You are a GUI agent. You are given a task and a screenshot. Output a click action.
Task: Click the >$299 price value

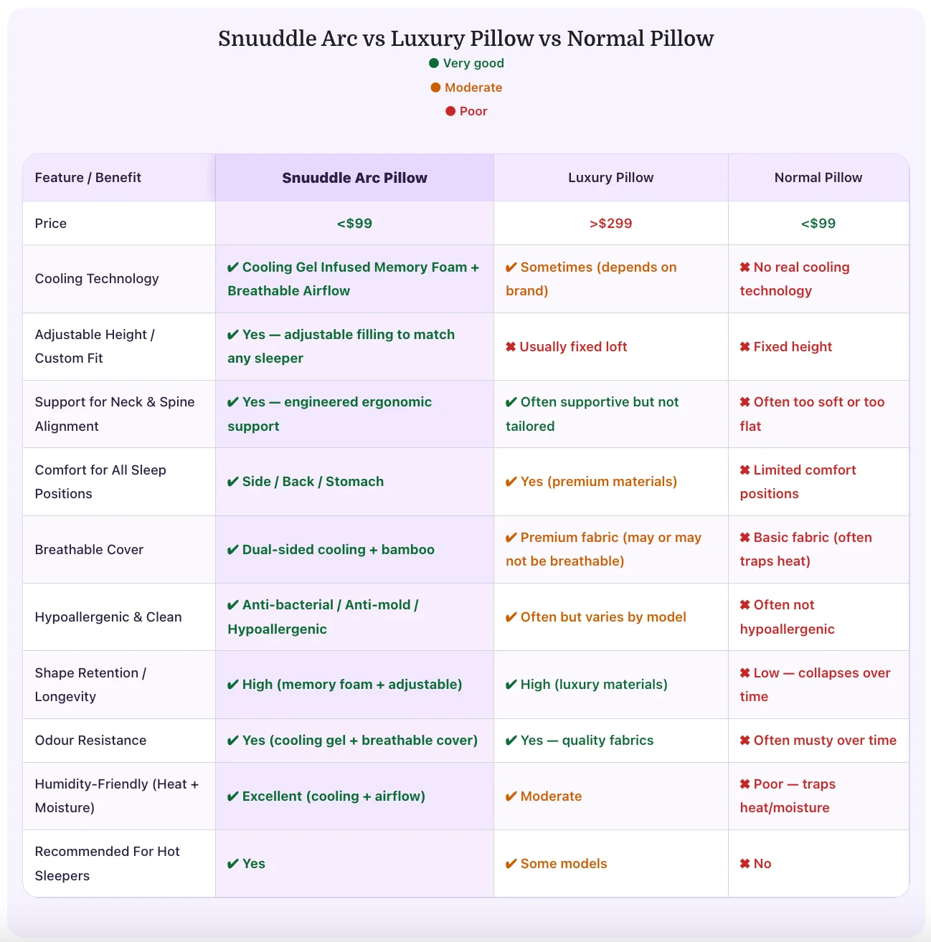(610, 224)
